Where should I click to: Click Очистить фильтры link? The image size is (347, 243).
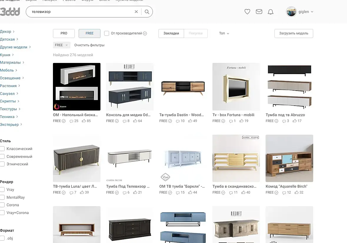[89, 45]
